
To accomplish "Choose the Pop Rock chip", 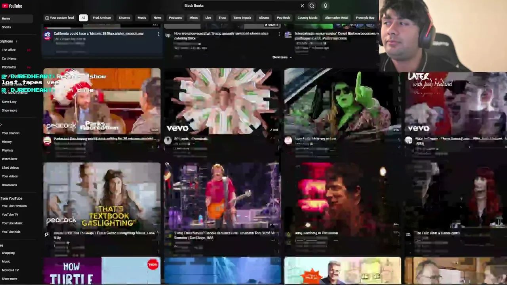I will 283,18.
